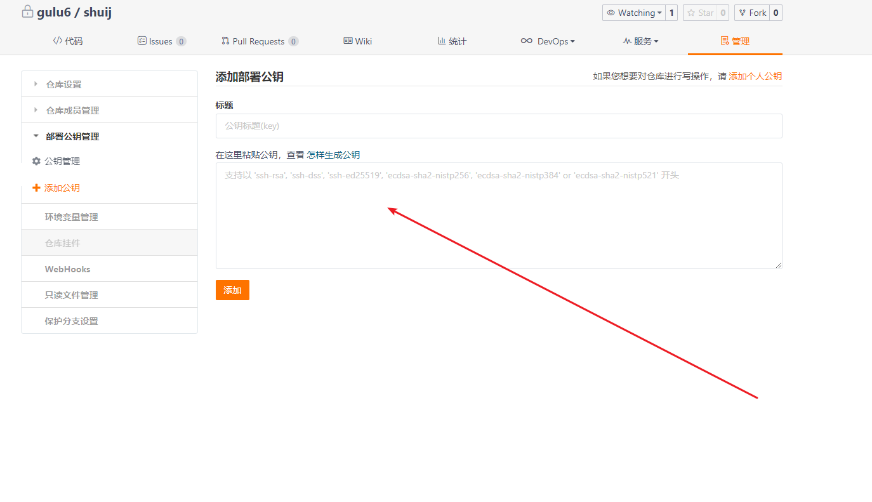The height and width of the screenshot is (502, 872).
Task: Open 保护分支设置 in the sidebar
Action: 109,320
